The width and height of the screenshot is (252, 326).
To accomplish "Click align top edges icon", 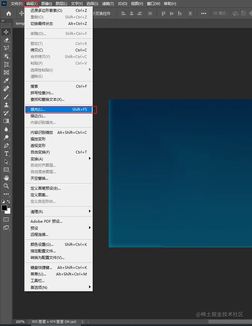I will [164, 13].
